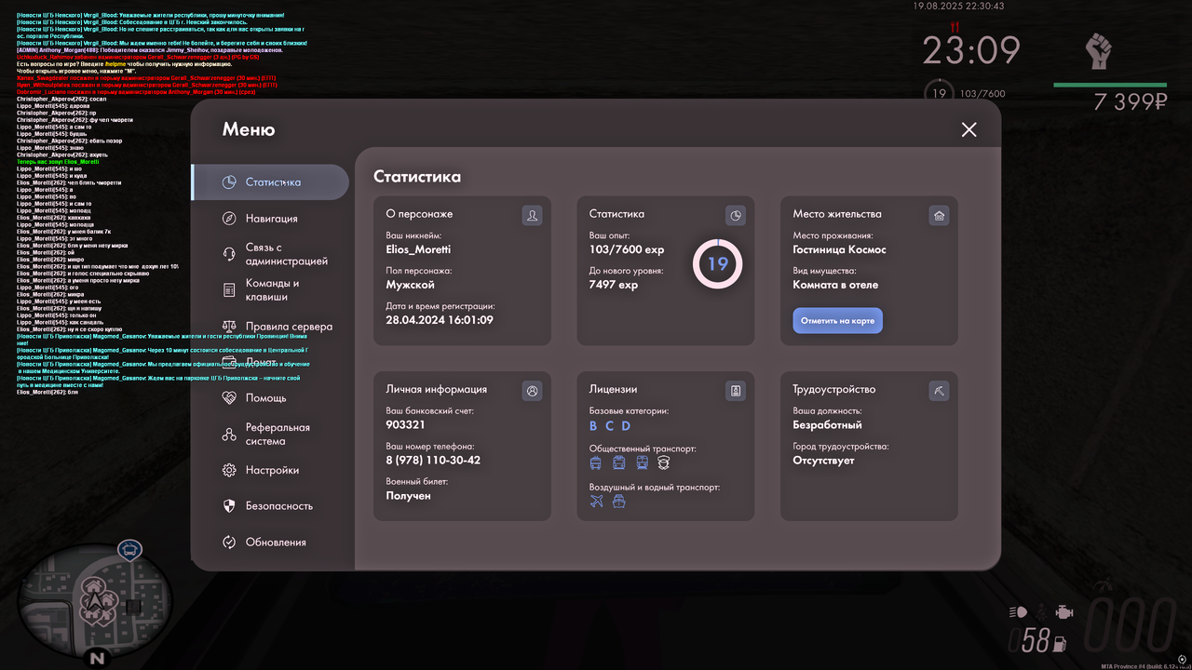The image size is (1192, 670).
Task: Click the heart icon beside Помощь
Action: click(229, 398)
